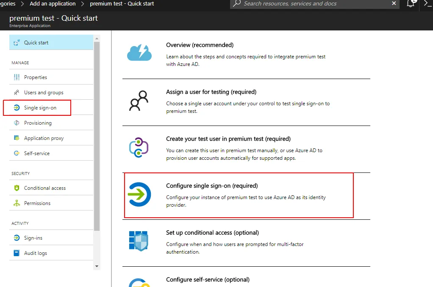Open Configure single sign-on (required) heading
This screenshot has height=287, width=433.
212,186
